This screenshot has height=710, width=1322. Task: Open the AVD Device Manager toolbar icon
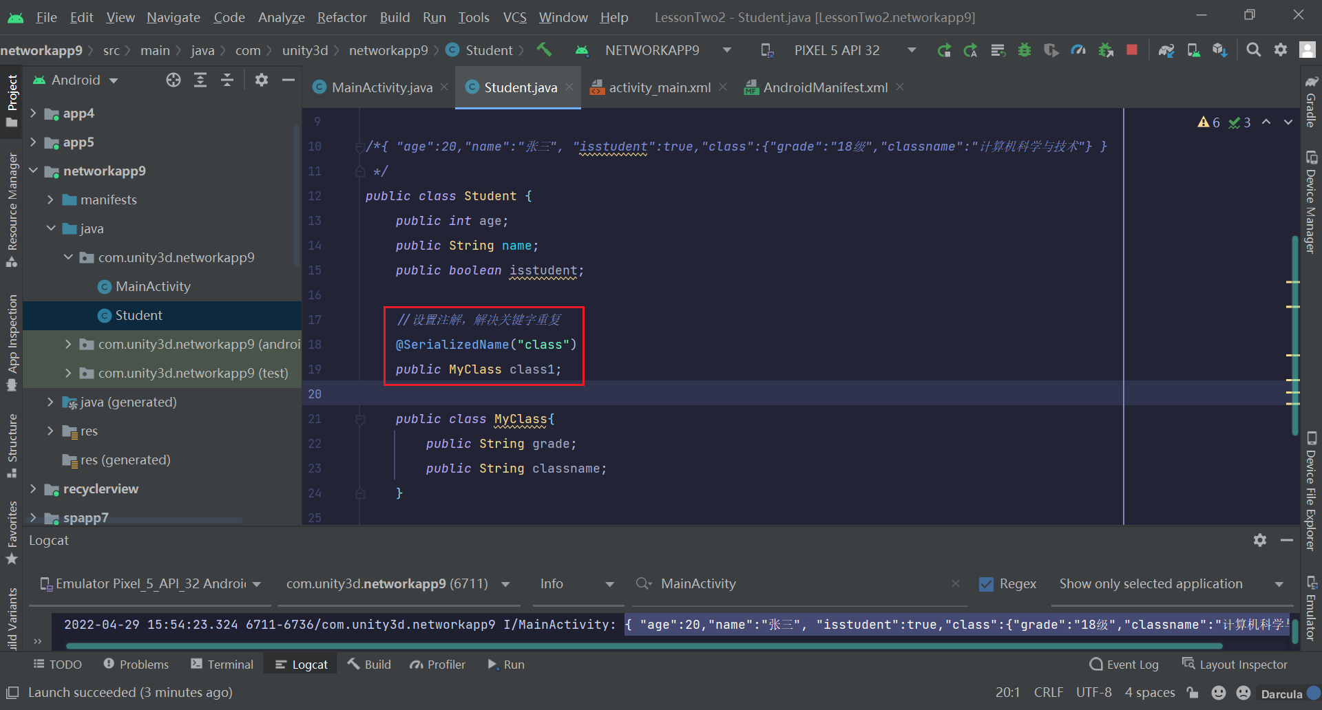pos(1193,50)
